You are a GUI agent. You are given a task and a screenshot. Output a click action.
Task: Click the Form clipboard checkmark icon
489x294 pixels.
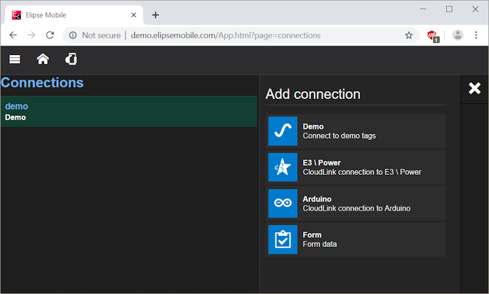click(x=282, y=239)
